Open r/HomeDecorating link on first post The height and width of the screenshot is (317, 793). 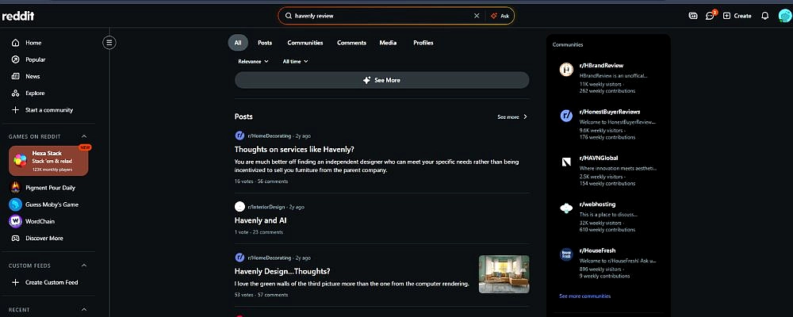click(x=270, y=136)
